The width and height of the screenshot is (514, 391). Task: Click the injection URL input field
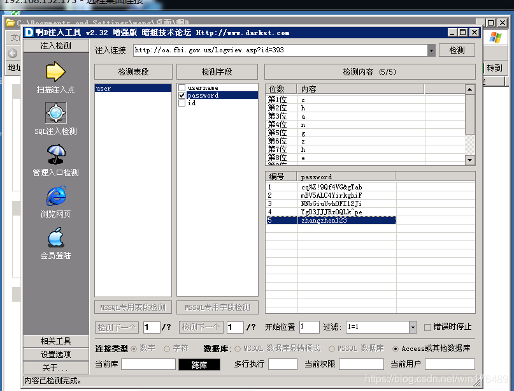point(280,50)
